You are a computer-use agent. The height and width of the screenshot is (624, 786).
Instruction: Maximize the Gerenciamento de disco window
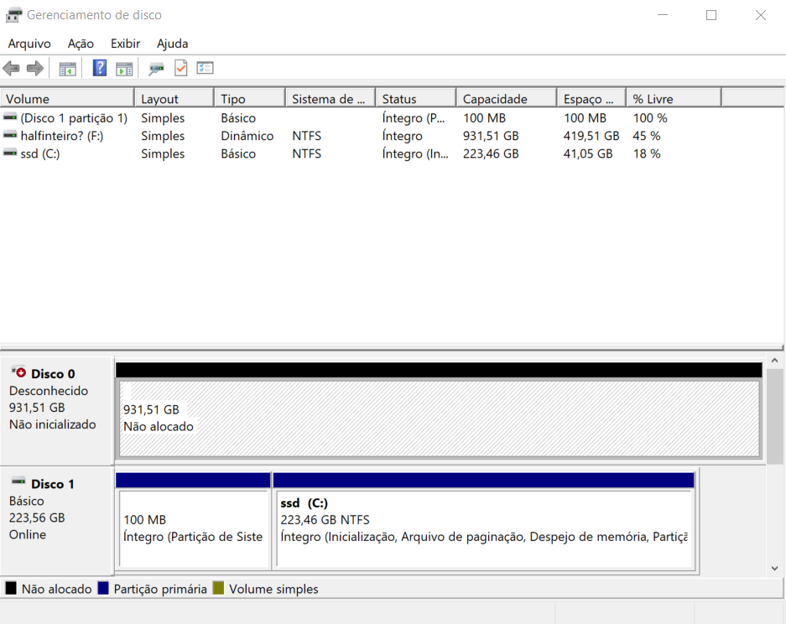click(x=711, y=15)
